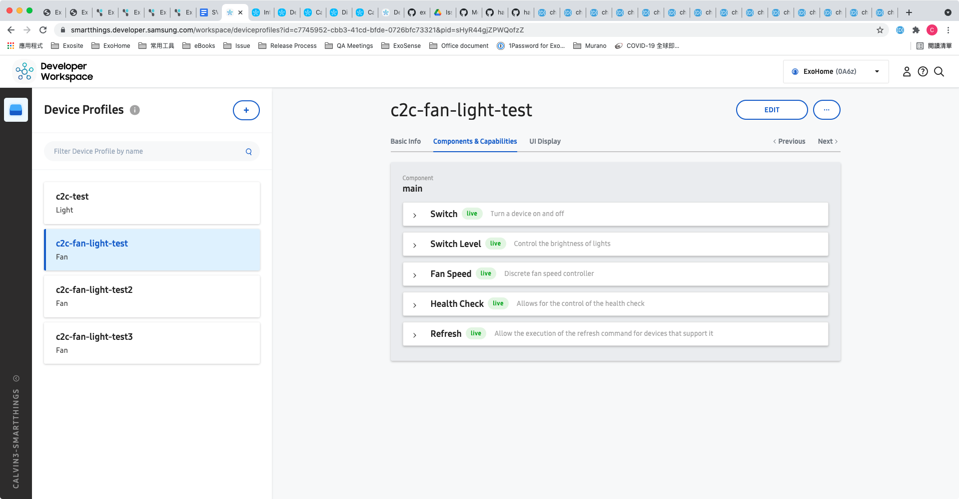Image resolution: width=959 pixels, height=499 pixels.
Task: Click the Fan Speed live badge
Action: [486, 273]
